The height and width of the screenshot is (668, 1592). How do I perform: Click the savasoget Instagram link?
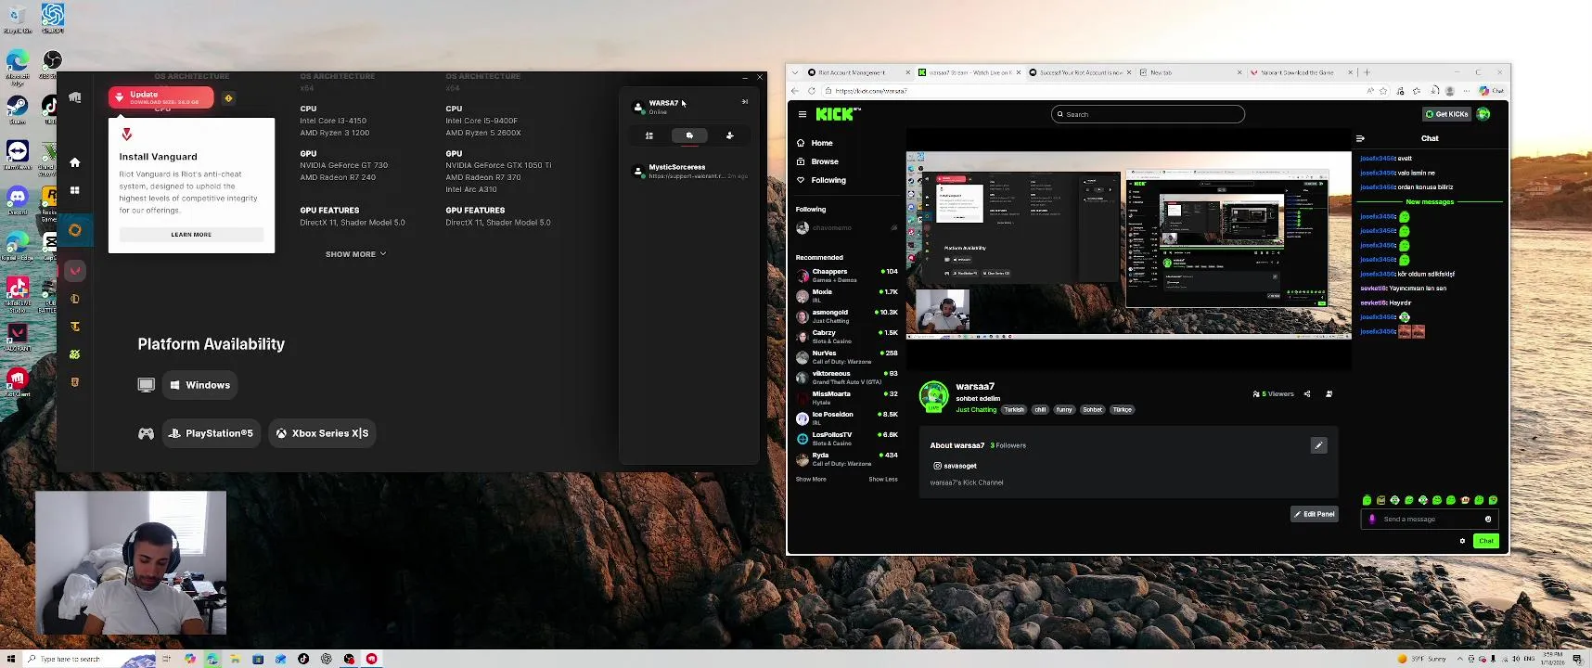point(955,466)
